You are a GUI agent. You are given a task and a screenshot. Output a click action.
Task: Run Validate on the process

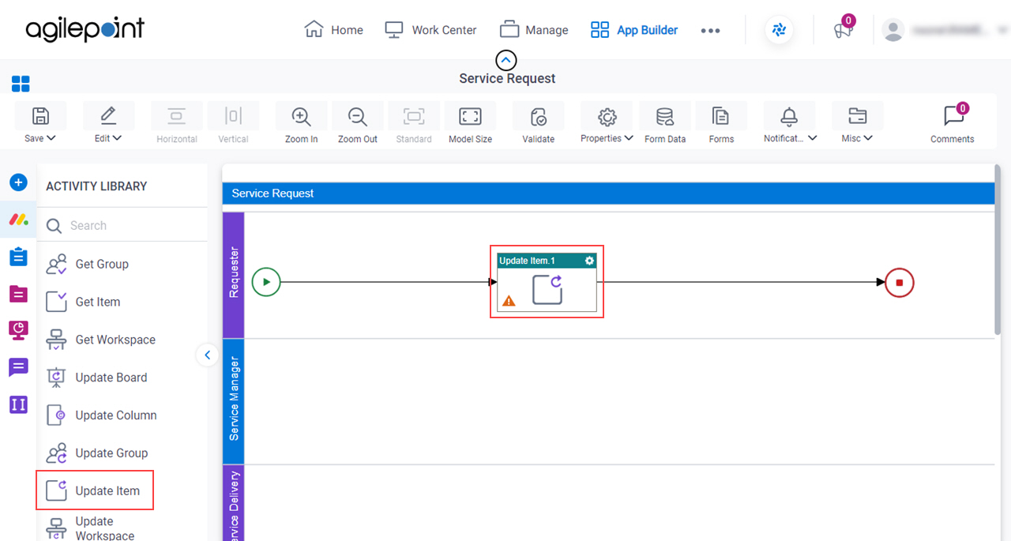[x=538, y=116]
